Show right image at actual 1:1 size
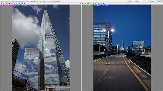 [x=96, y=3]
